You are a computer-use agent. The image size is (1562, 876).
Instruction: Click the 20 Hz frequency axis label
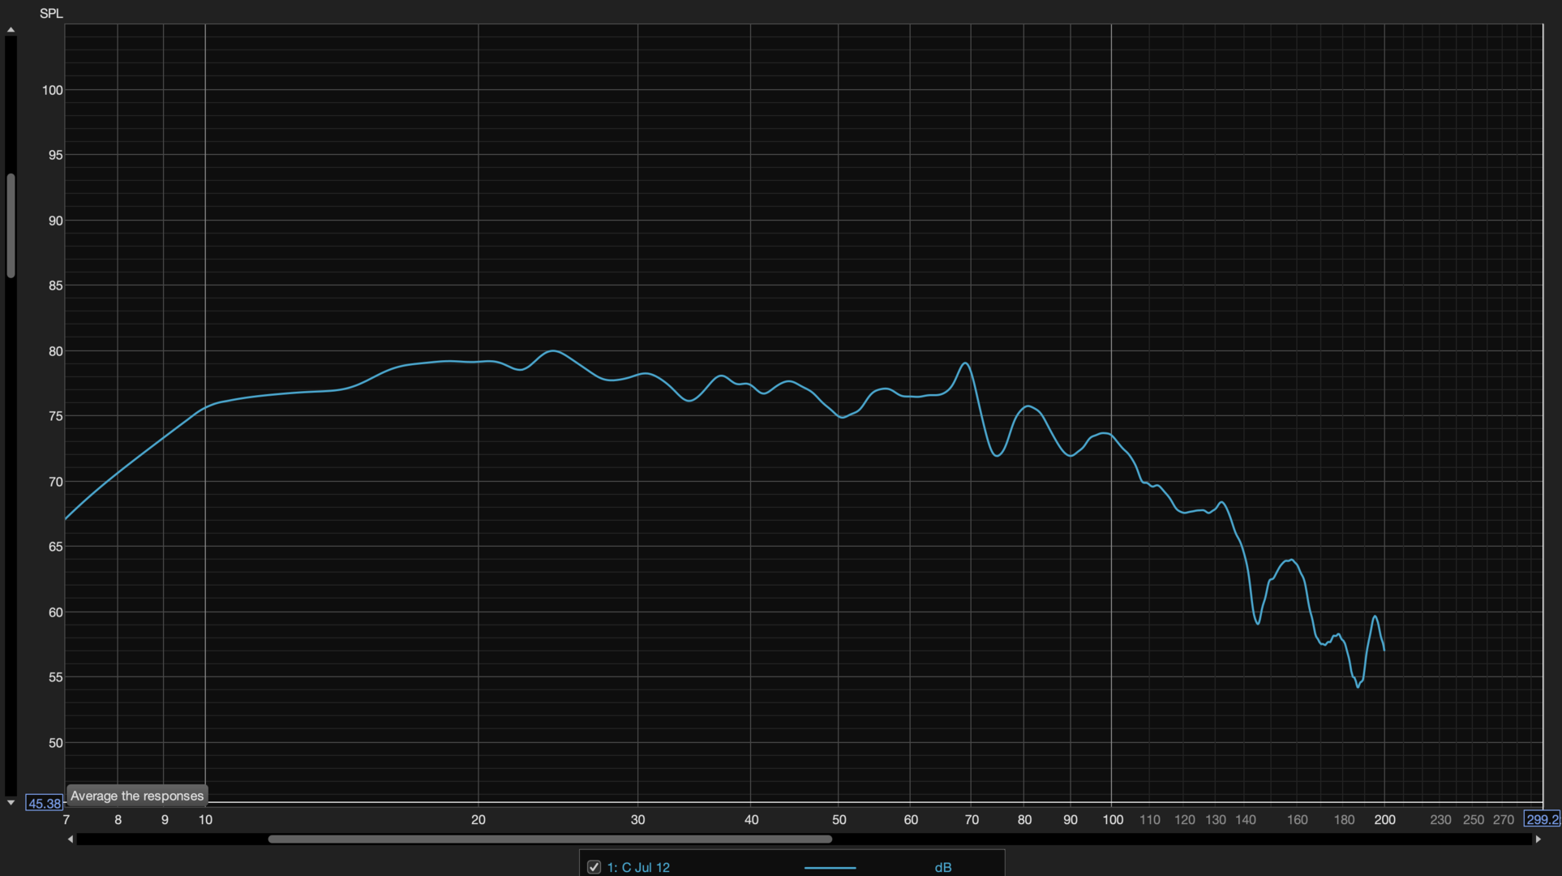pyautogui.click(x=478, y=820)
